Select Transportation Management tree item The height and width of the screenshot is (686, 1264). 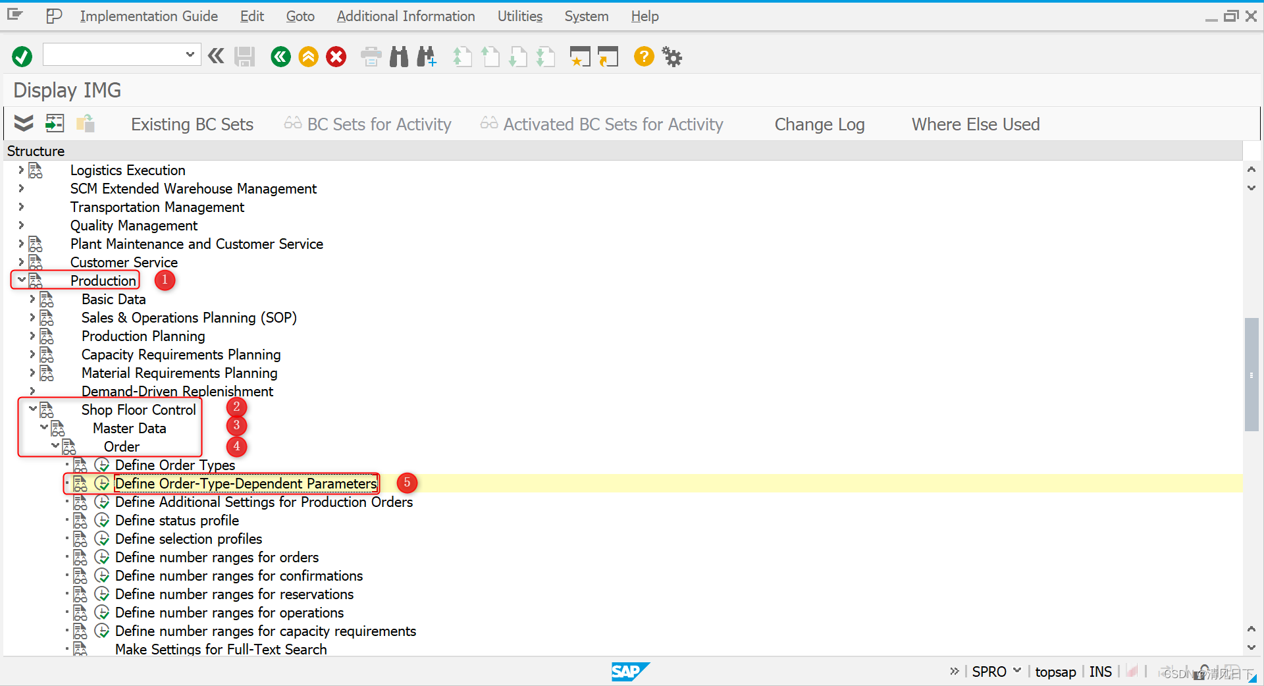pyautogui.click(x=157, y=207)
